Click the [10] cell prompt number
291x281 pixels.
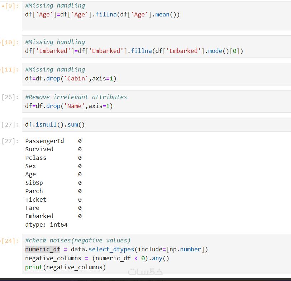click(x=10, y=43)
